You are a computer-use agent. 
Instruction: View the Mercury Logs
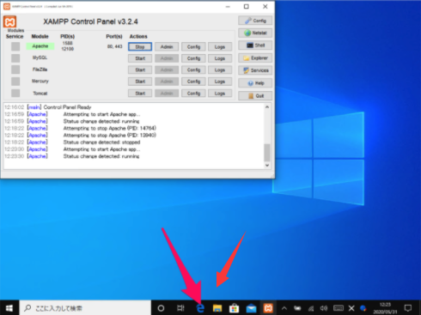220,82
